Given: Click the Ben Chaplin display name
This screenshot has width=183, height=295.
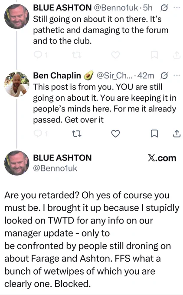Looking at the screenshot, I should [57, 75].
